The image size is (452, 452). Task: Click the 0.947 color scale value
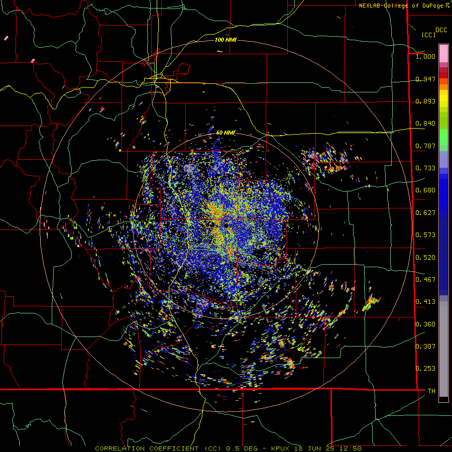[425, 79]
